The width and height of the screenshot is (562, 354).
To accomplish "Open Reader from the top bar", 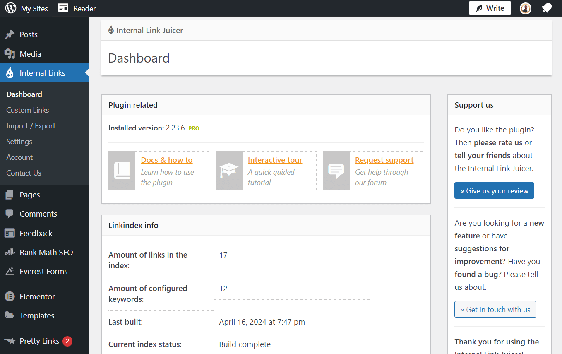I will [x=84, y=8].
